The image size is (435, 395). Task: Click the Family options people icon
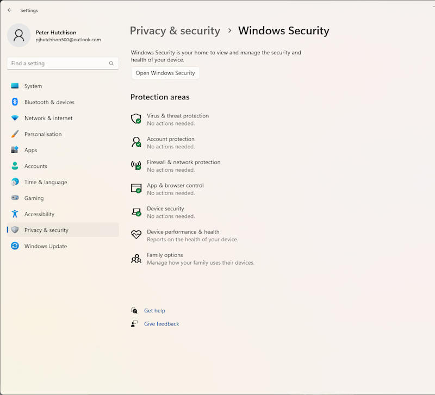pos(136,258)
